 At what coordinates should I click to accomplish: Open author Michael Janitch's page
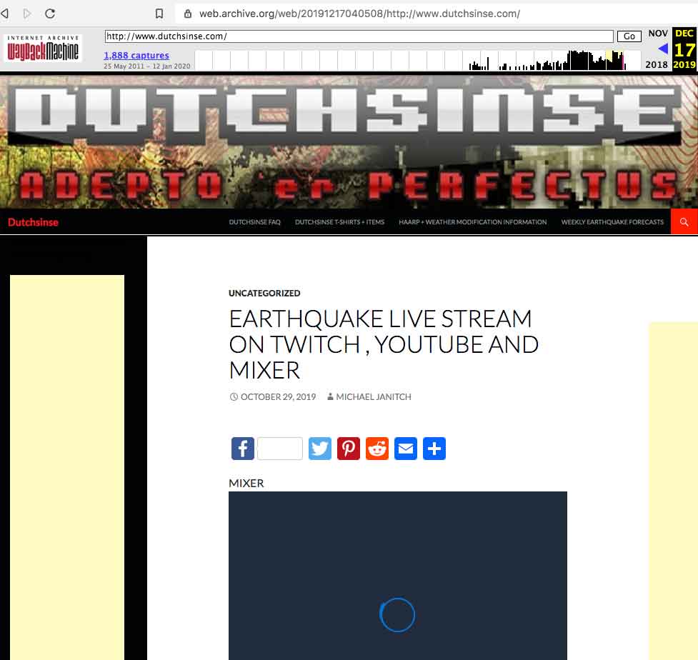pos(374,397)
